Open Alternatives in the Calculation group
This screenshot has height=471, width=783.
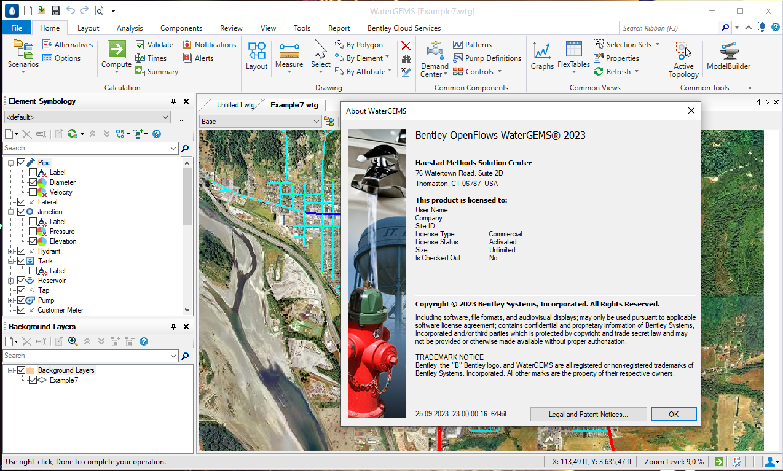[x=68, y=45]
